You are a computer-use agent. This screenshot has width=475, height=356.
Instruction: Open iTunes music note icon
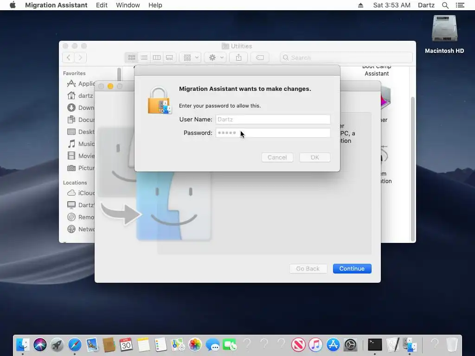[x=315, y=344]
